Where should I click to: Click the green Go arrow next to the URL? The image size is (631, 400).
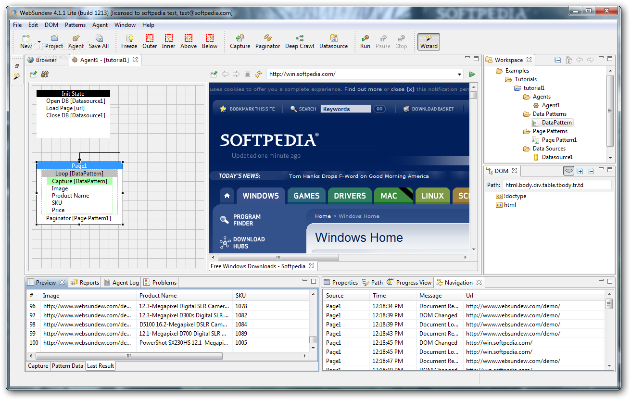[472, 74]
